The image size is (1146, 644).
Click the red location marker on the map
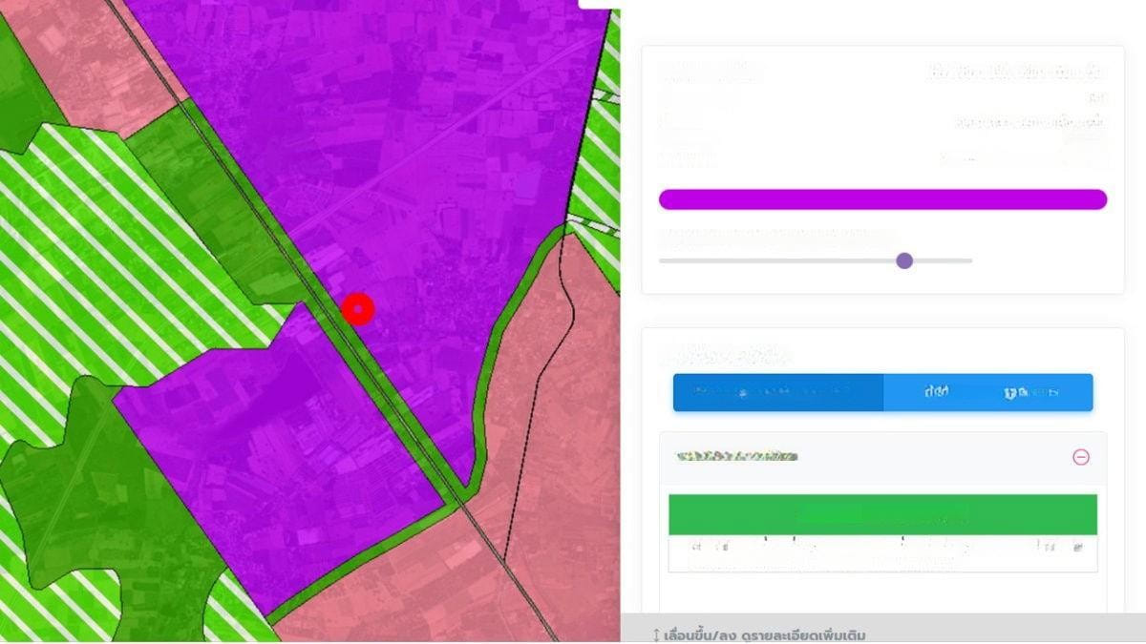[x=358, y=309]
